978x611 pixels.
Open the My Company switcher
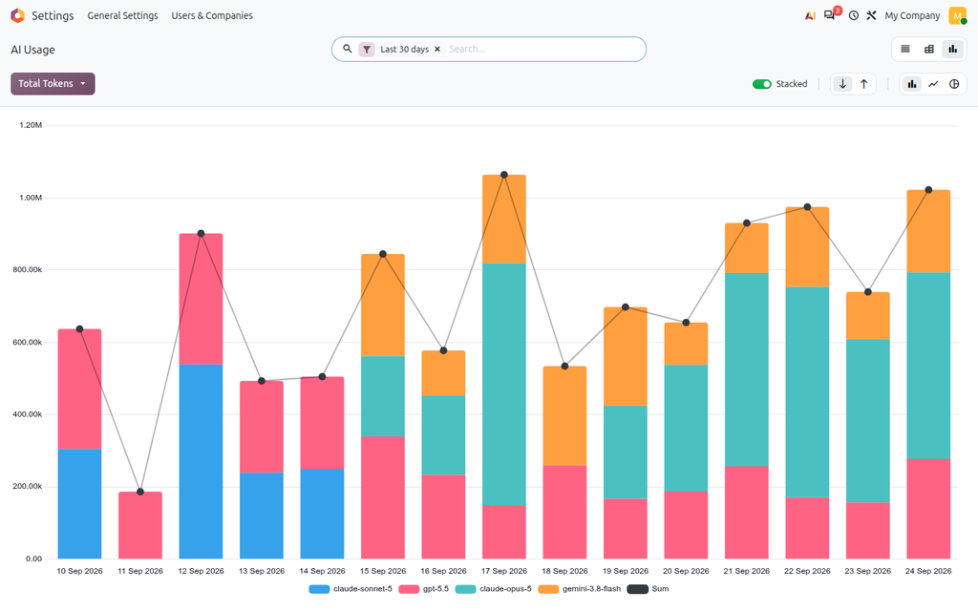point(912,15)
